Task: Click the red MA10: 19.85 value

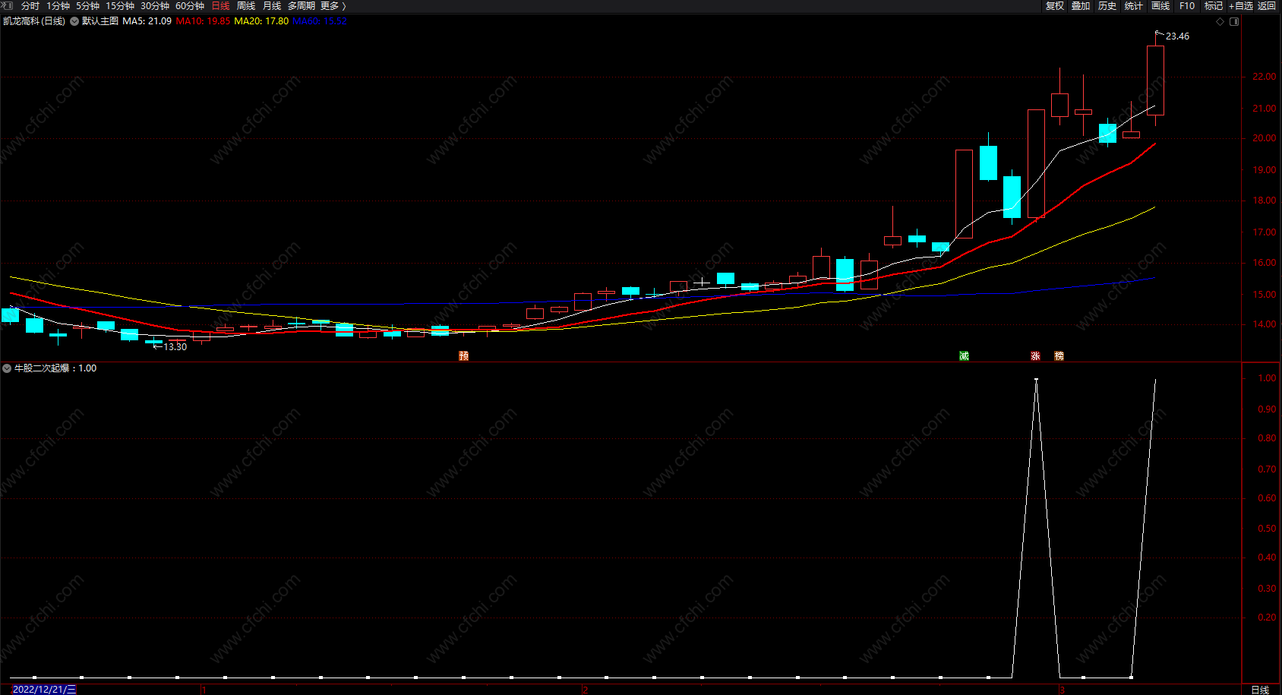Action: tap(203, 21)
